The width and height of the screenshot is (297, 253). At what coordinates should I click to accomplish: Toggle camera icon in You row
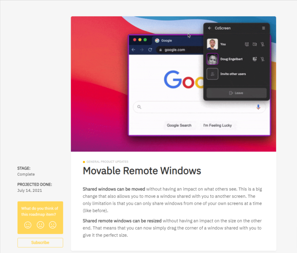(x=255, y=44)
